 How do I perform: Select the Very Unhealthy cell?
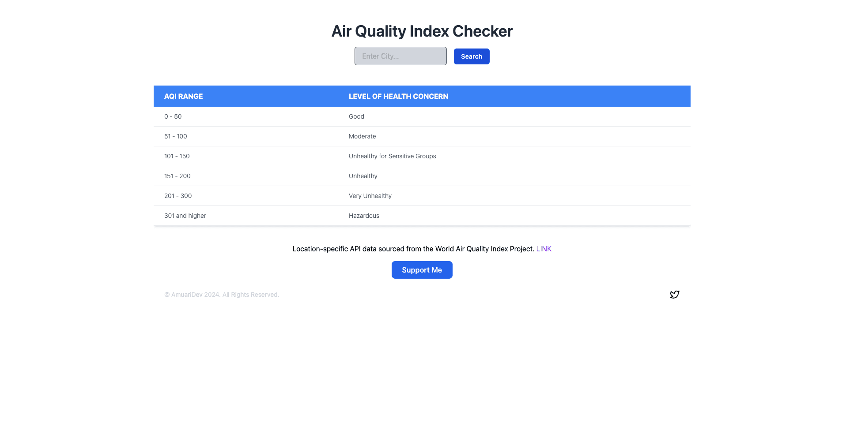[x=514, y=196]
